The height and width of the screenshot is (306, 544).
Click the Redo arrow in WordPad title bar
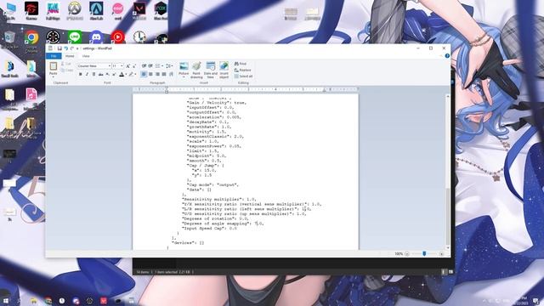coord(72,48)
